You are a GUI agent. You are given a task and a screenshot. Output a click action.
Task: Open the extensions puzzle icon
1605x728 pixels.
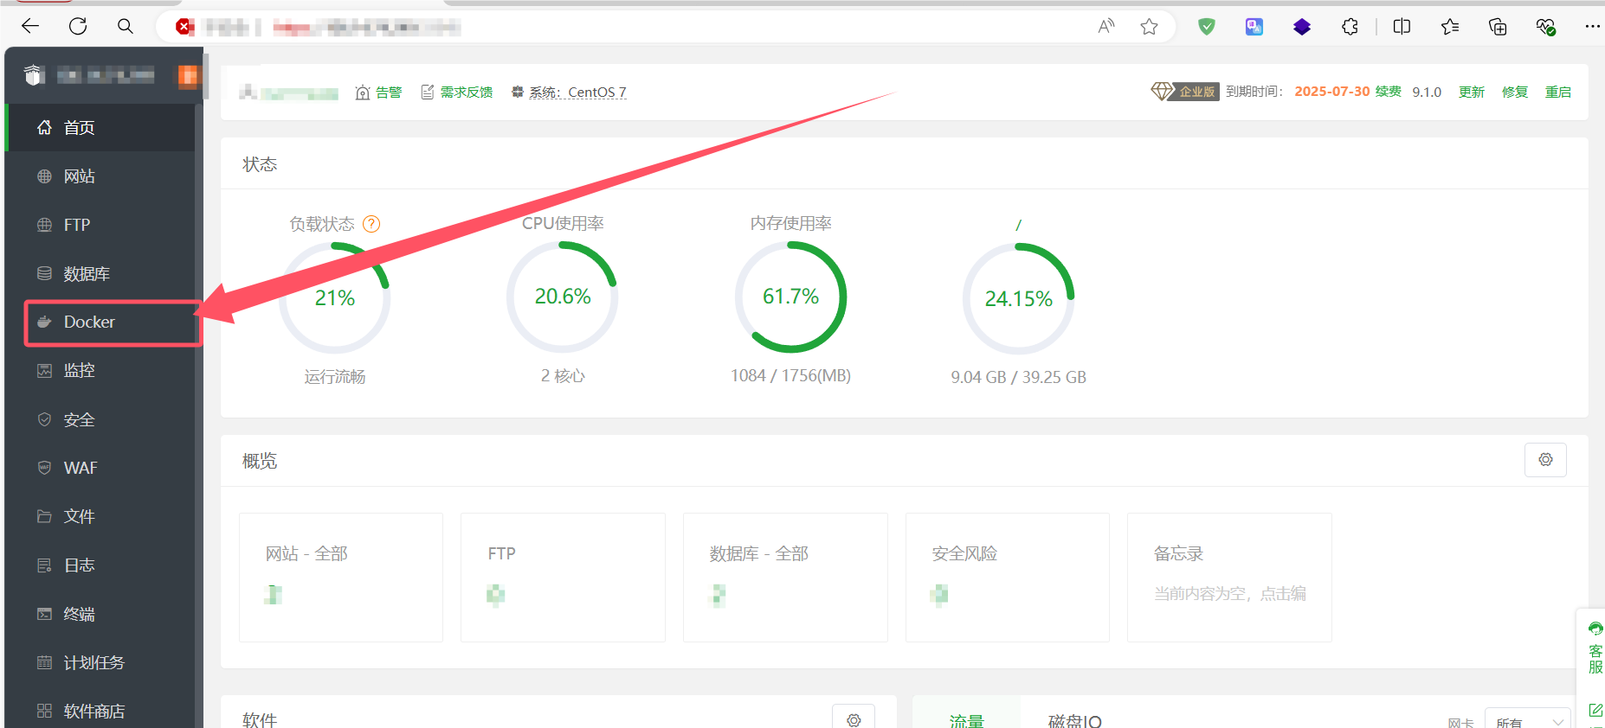1350,27
